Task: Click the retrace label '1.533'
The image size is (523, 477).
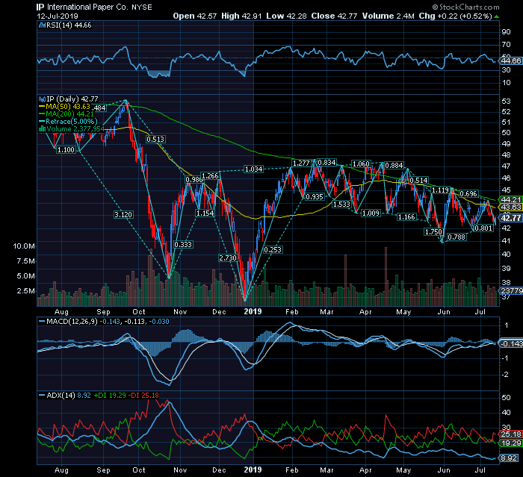Action: [341, 205]
